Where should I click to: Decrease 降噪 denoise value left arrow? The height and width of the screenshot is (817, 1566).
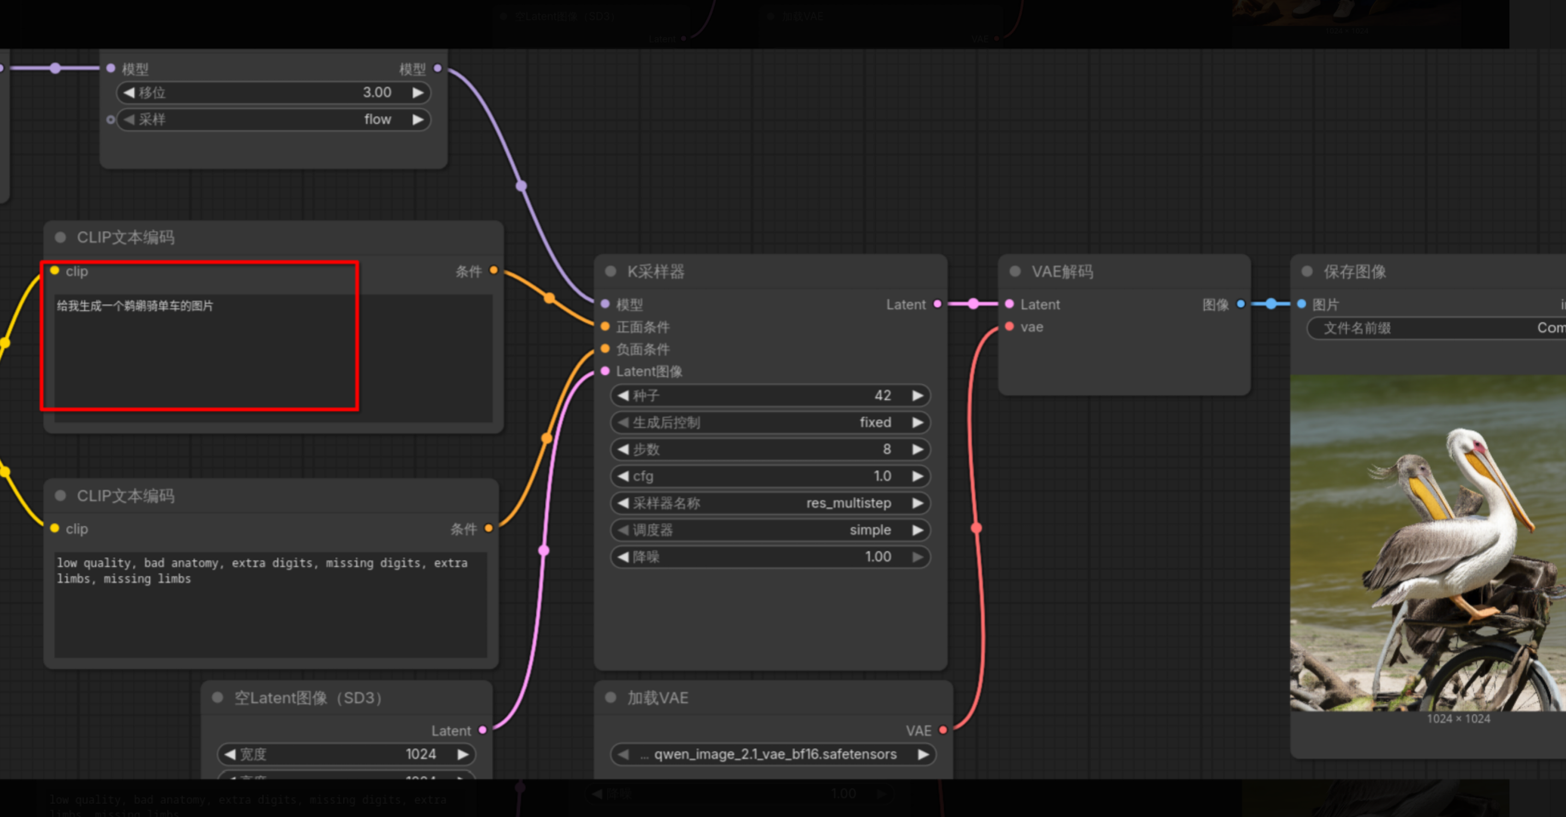tap(622, 556)
